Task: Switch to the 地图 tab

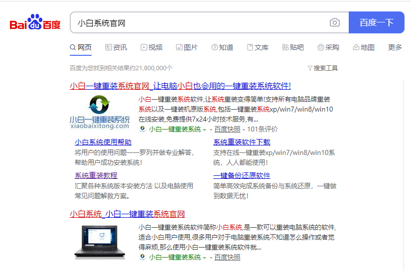Action: click(364, 47)
